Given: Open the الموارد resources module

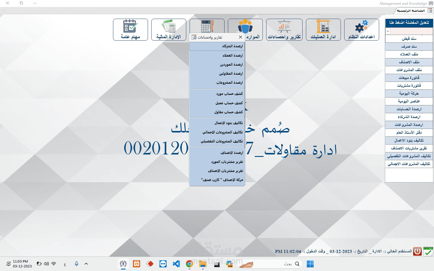Looking at the screenshot, I should (245, 30).
